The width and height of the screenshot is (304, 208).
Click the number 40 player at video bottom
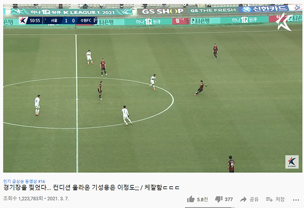coord(231,164)
